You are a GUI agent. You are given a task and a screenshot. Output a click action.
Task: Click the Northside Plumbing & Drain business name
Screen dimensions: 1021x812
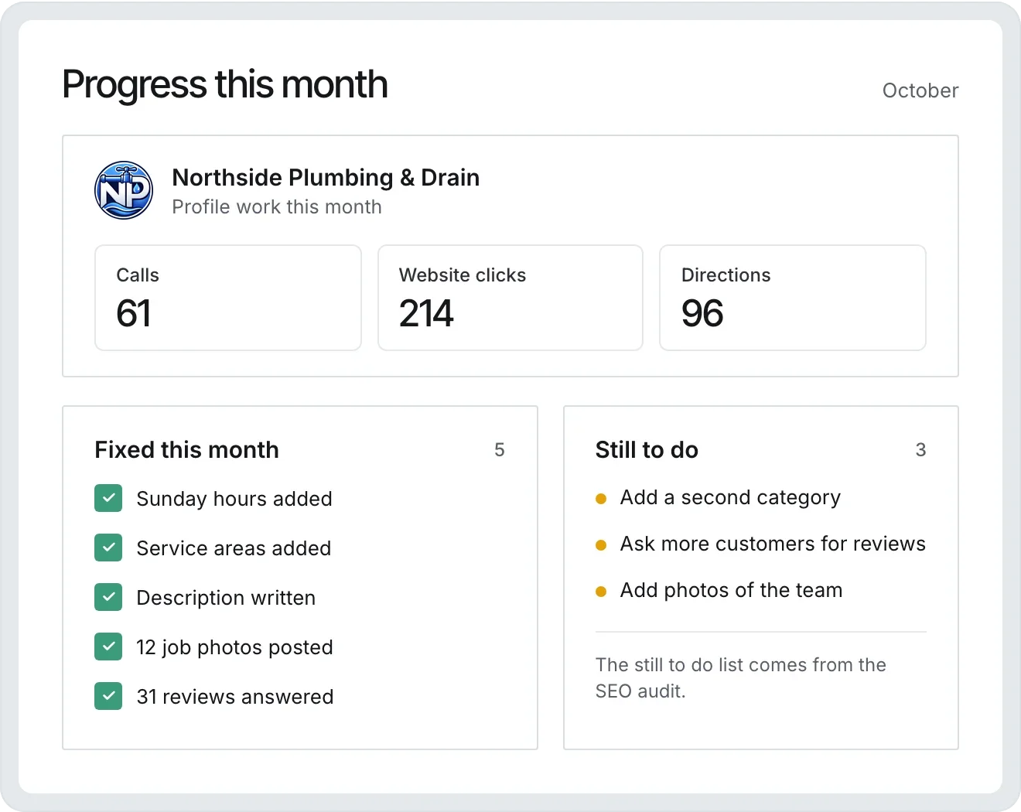(x=326, y=177)
